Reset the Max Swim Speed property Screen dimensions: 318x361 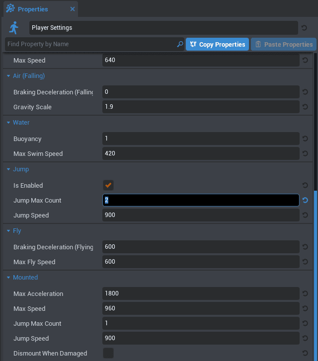click(305, 154)
